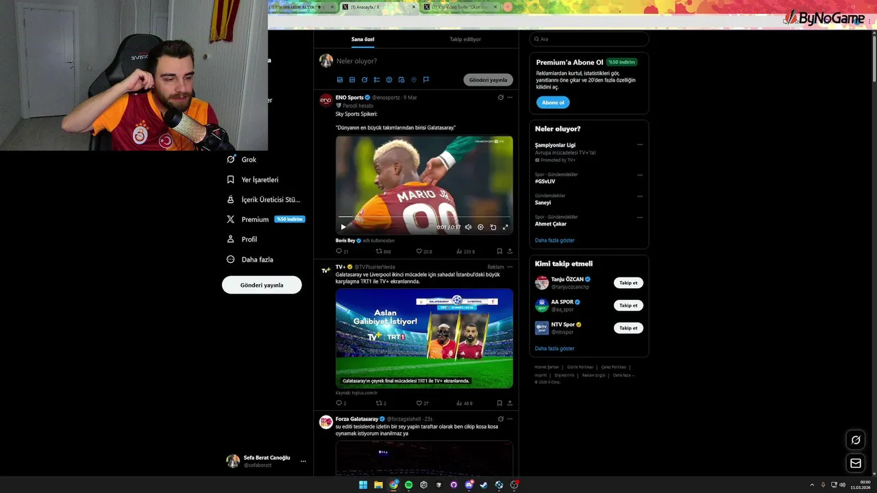Show more follow suggestions via Daha fazla göster
Image resolution: width=877 pixels, height=493 pixels.
[x=555, y=349]
